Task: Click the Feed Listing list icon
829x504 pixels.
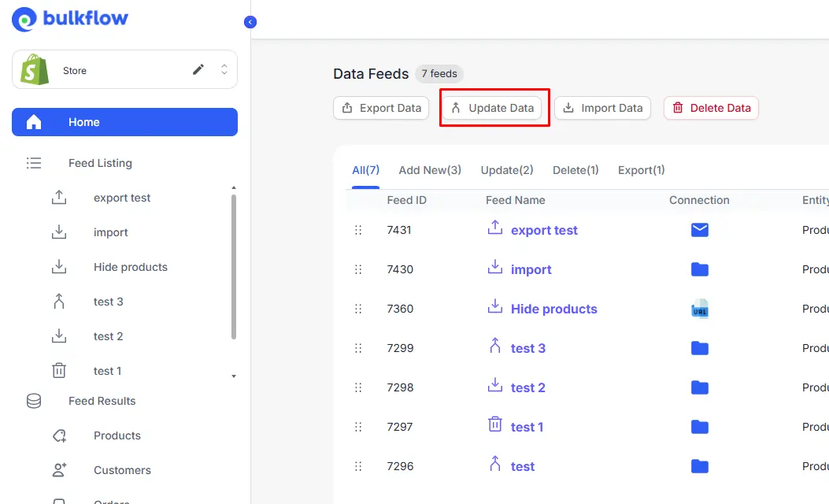Action: click(x=34, y=163)
